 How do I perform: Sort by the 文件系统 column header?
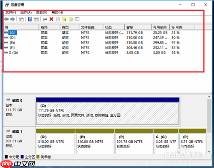(x=91, y=27)
